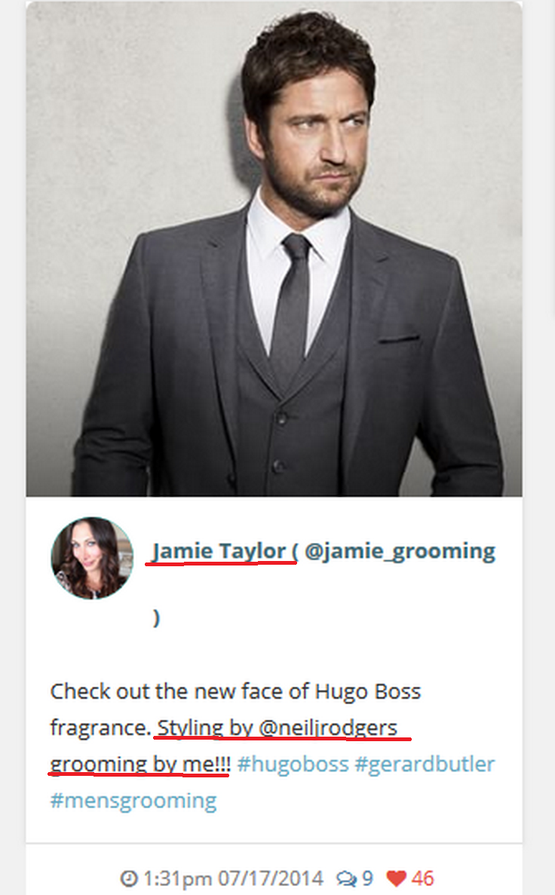Click the red heart likes icon
The height and width of the screenshot is (895, 555).
tap(396, 878)
